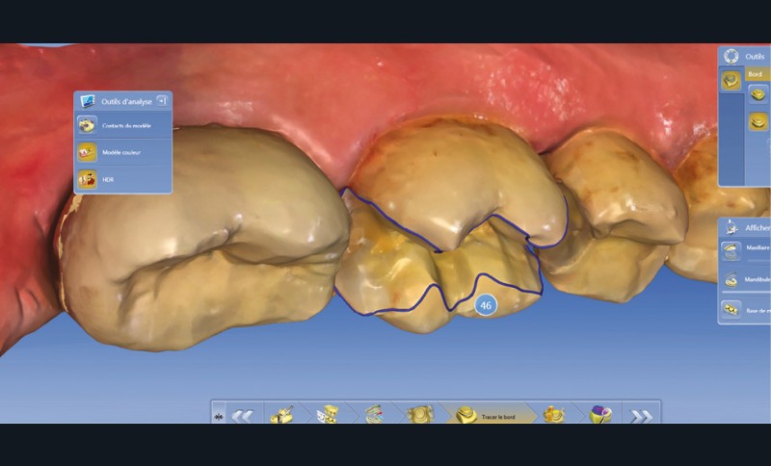Viewport: 771px width, 466px height.
Task: Select tooth number 46 marker
Action: click(486, 305)
